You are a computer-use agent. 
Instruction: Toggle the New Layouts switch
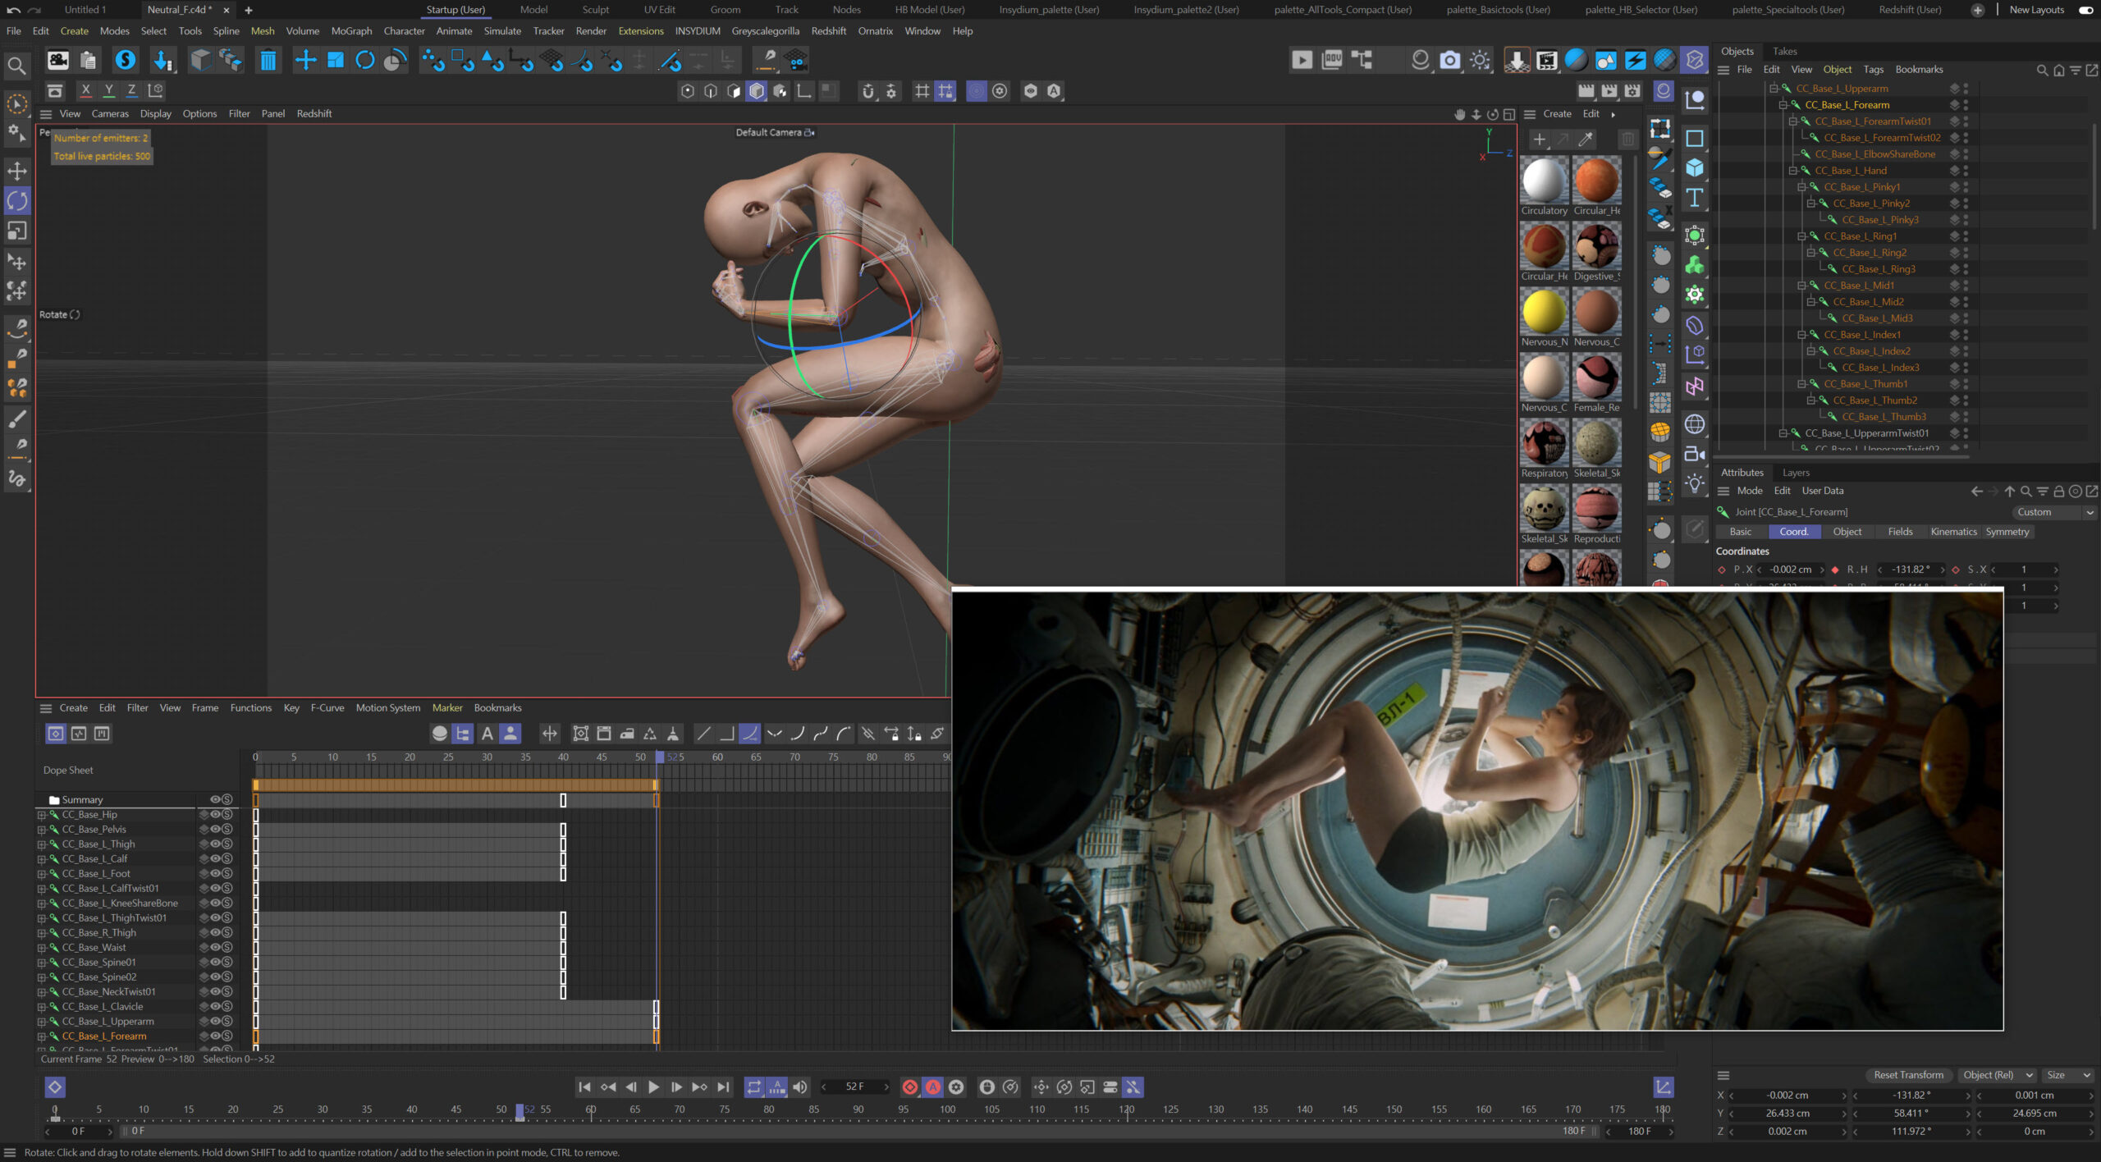2085,10
